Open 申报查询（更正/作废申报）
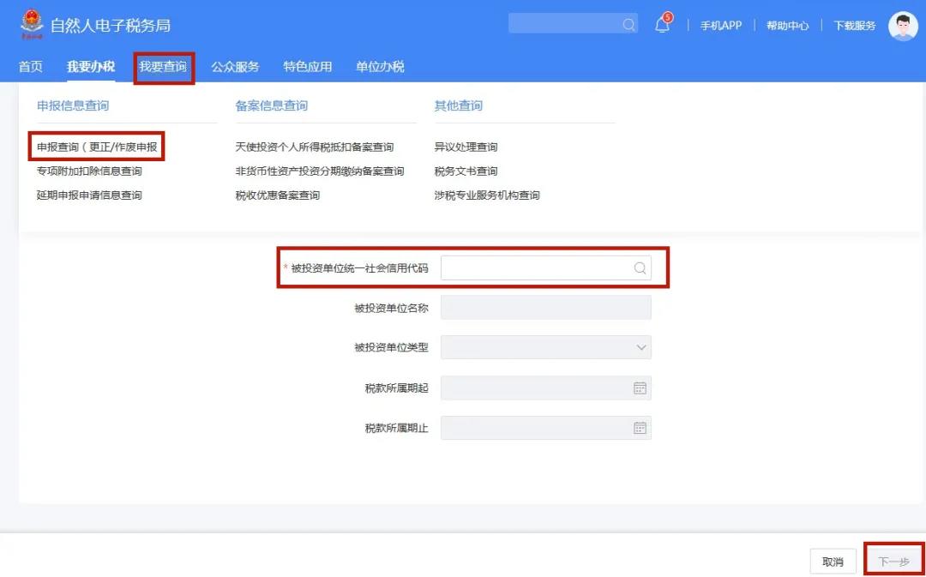Viewport: 926px width, 577px height. pyautogui.click(x=94, y=146)
